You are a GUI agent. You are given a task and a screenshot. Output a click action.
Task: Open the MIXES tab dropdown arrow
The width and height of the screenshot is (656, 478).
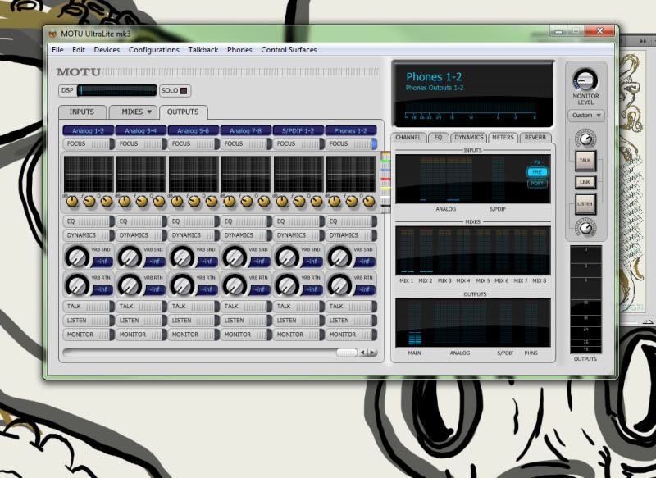tap(149, 112)
